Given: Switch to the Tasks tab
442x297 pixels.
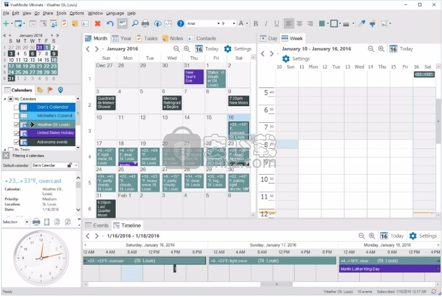Looking at the screenshot, I should [x=147, y=38].
